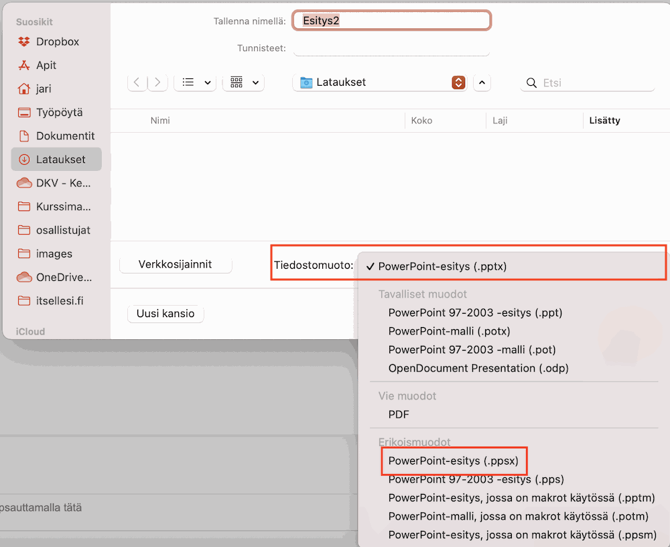Click the Tunnisteet tags field
The image size is (670, 547).
[391, 48]
